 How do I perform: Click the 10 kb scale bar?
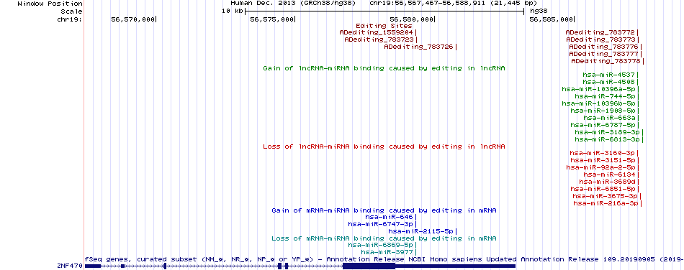[384, 11]
